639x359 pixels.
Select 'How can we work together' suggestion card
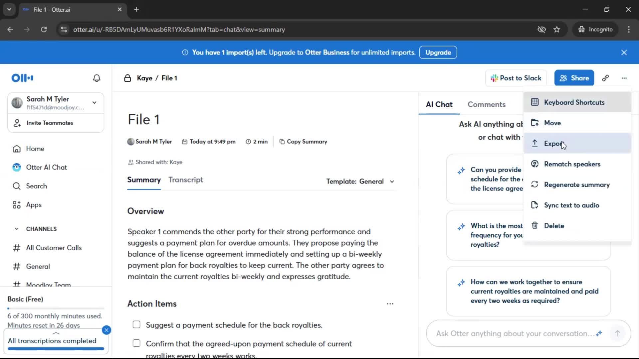(x=529, y=291)
